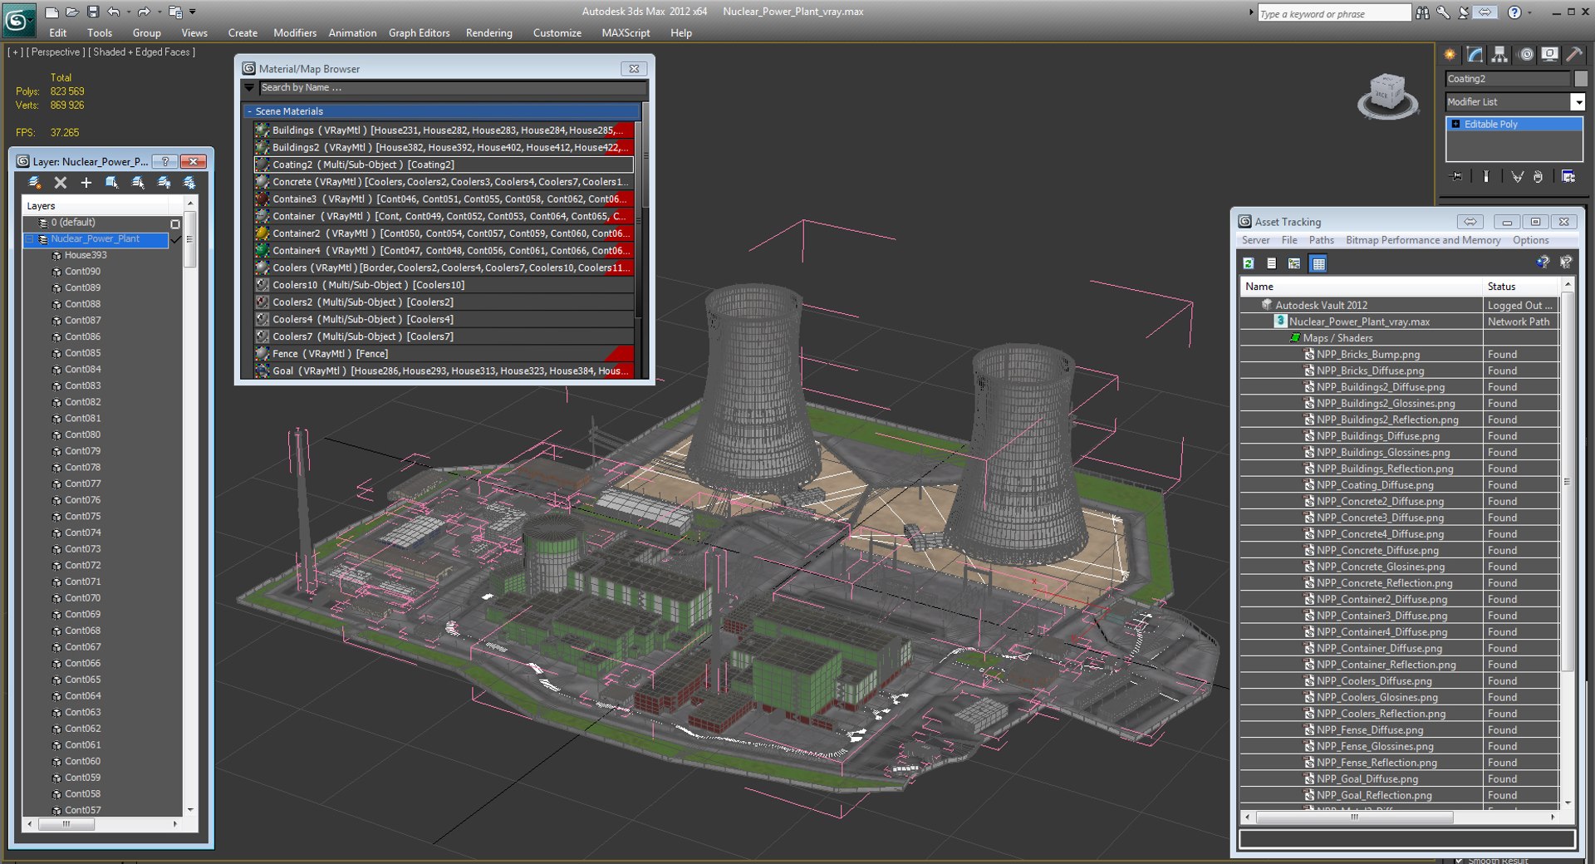Click the Save File floppy icon

click(x=93, y=12)
